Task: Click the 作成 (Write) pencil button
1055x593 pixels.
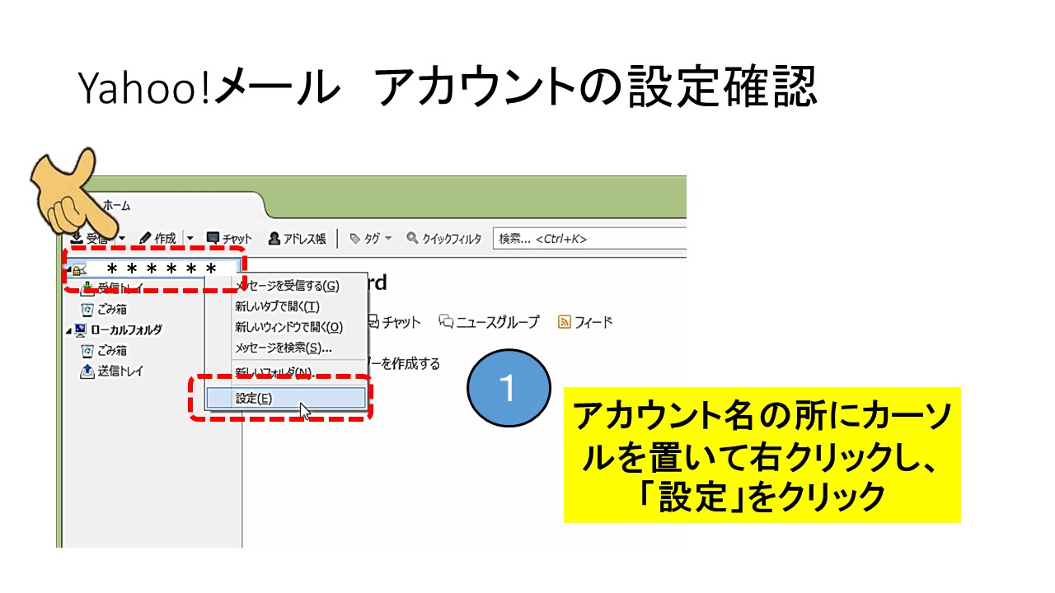Action: (x=157, y=239)
